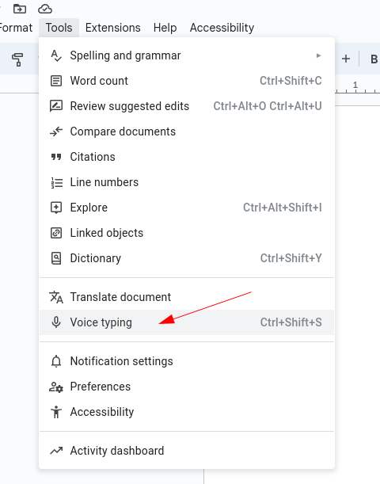The image size is (380, 484).
Task: Click the ruler at the 1 mark
Action: (x=355, y=86)
